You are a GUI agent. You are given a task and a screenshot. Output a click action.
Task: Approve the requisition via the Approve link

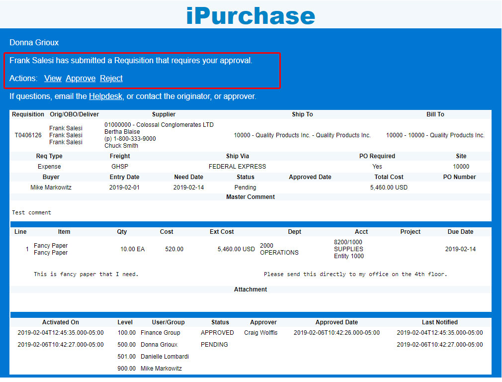pos(81,78)
